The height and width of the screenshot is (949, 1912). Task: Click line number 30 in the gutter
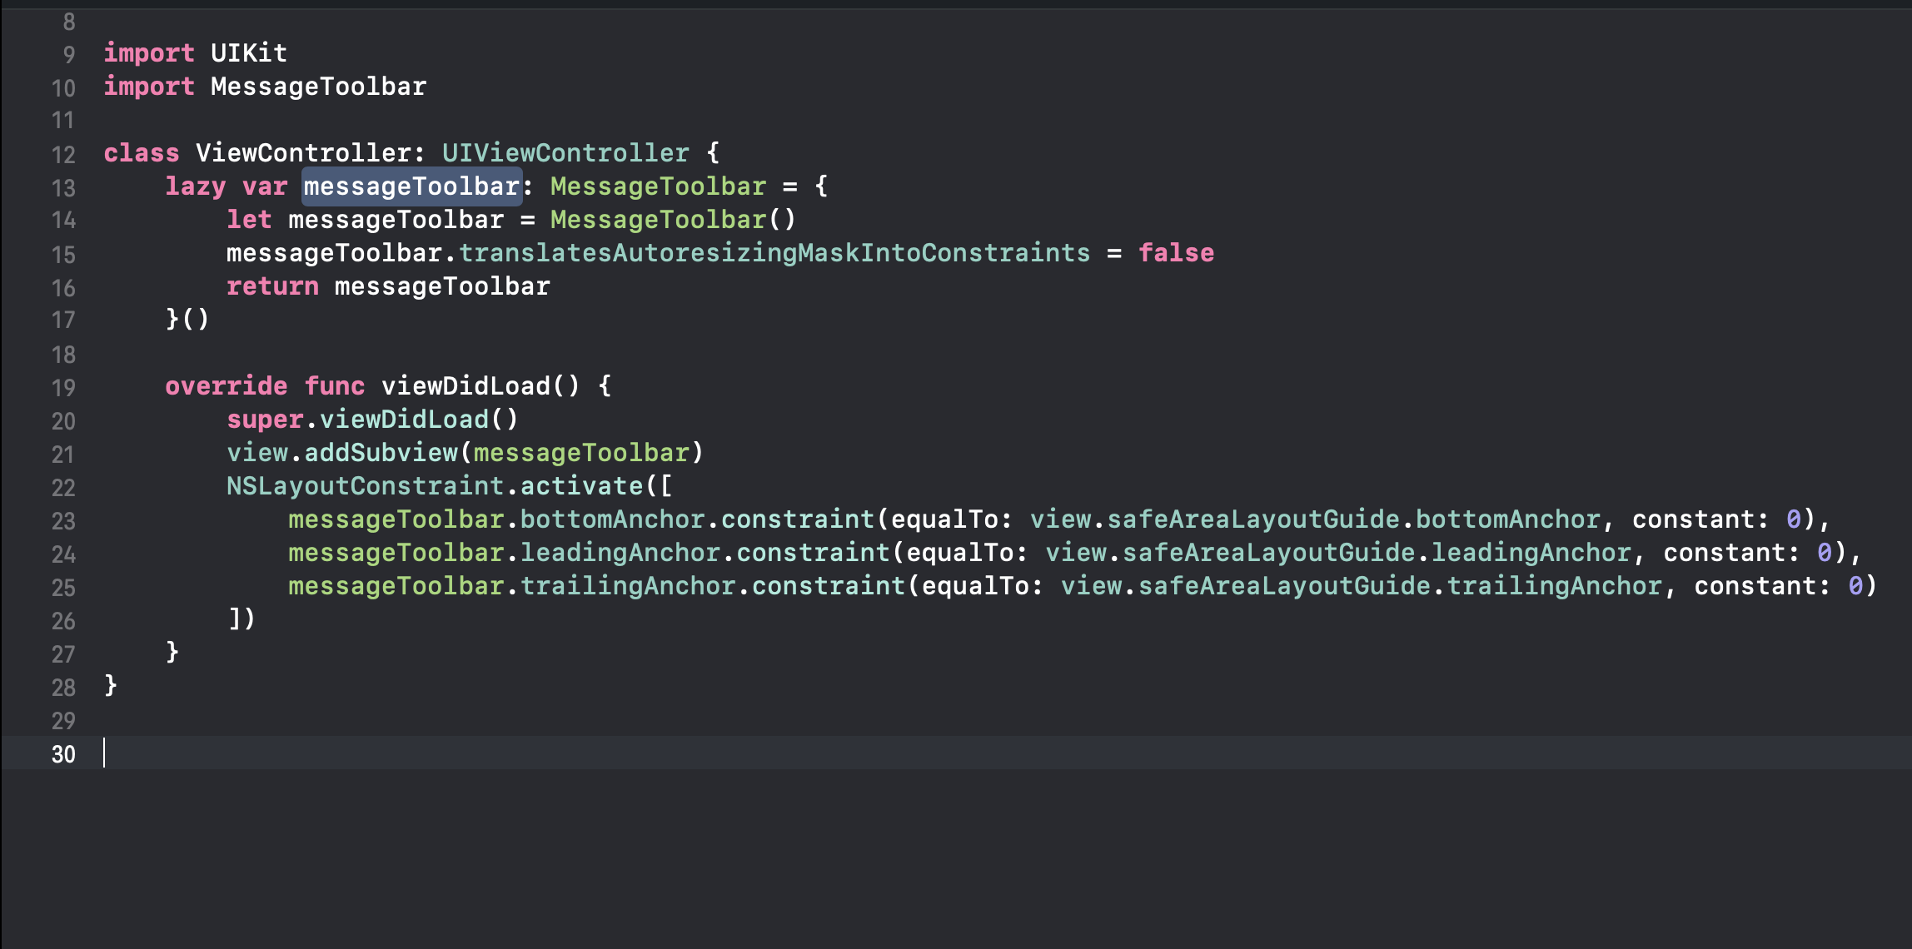click(63, 754)
